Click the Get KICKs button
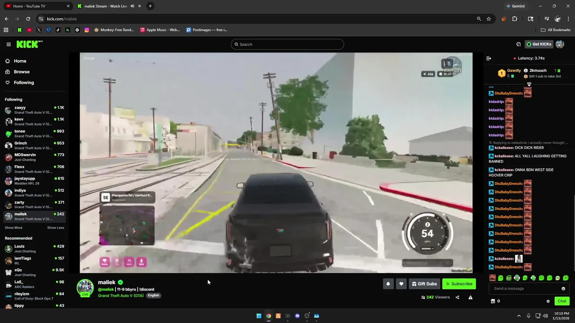 [539, 44]
